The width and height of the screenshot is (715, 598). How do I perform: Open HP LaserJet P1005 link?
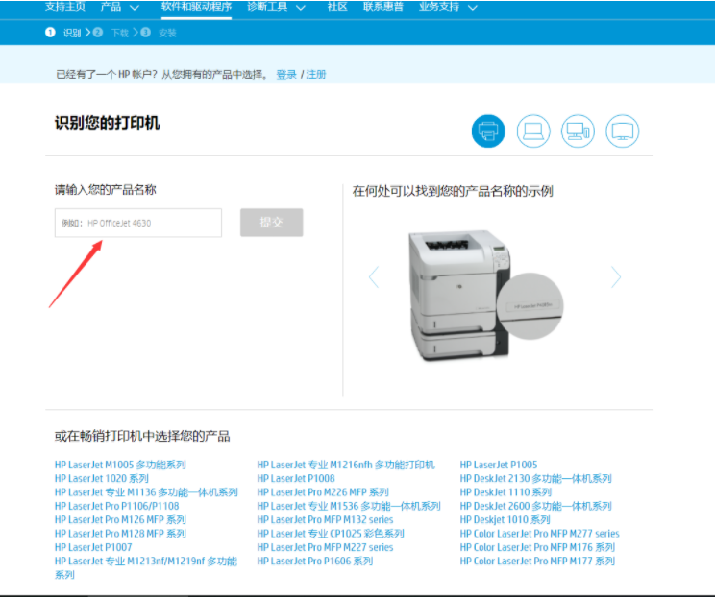(x=499, y=465)
